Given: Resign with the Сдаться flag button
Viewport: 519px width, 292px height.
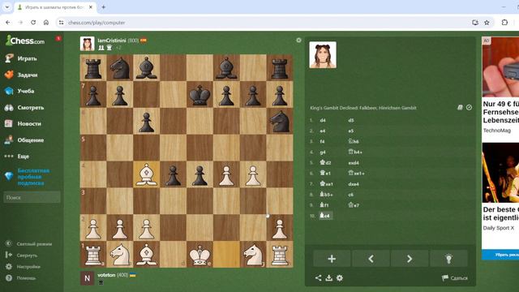Looking at the screenshot, I should pyautogui.click(x=455, y=278).
